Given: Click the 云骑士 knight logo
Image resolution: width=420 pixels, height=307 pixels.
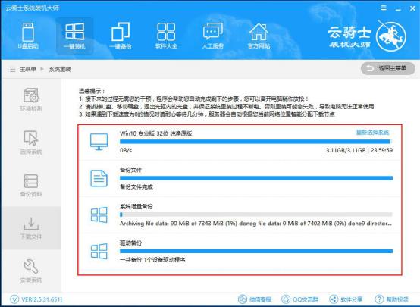Looking at the screenshot, I should tap(390, 36).
